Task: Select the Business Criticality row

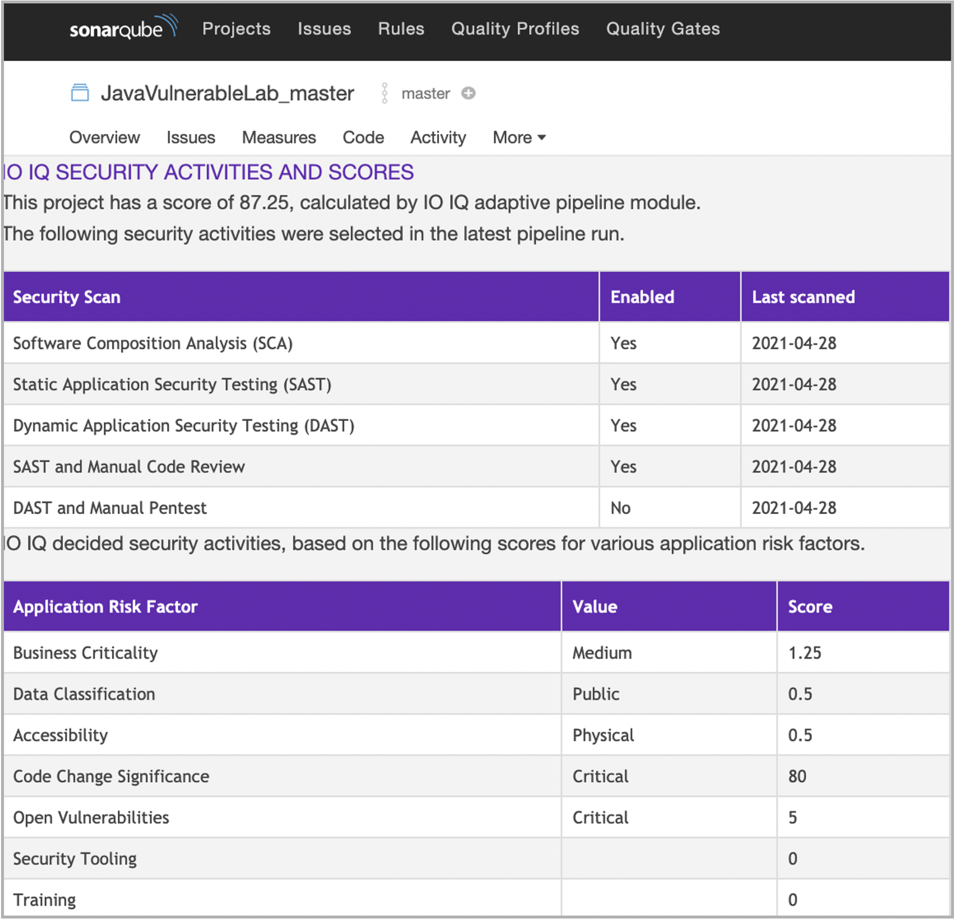Action: click(x=476, y=652)
